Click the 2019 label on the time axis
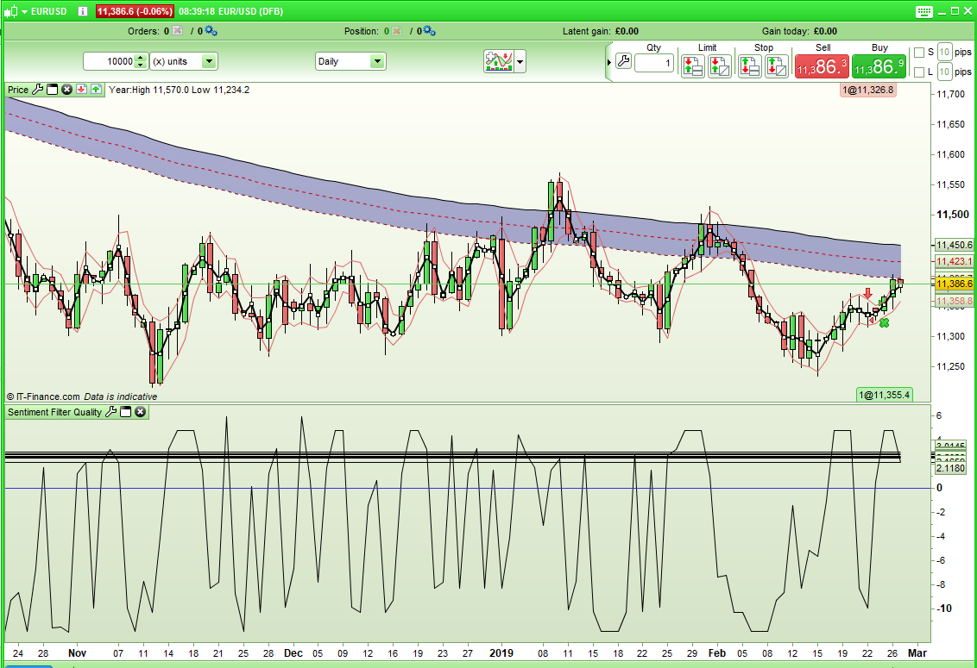The width and height of the screenshot is (977, 668). [501, 653]
